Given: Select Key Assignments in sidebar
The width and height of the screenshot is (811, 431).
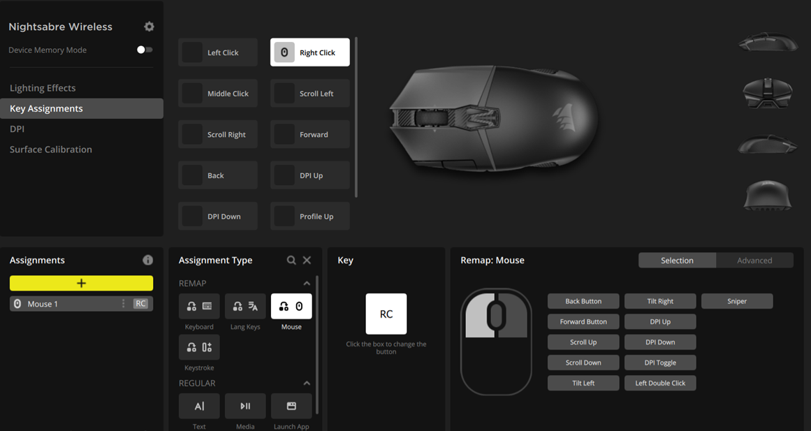Looking at the screenshot, I should pyautogui.click(x=82, y=109).
